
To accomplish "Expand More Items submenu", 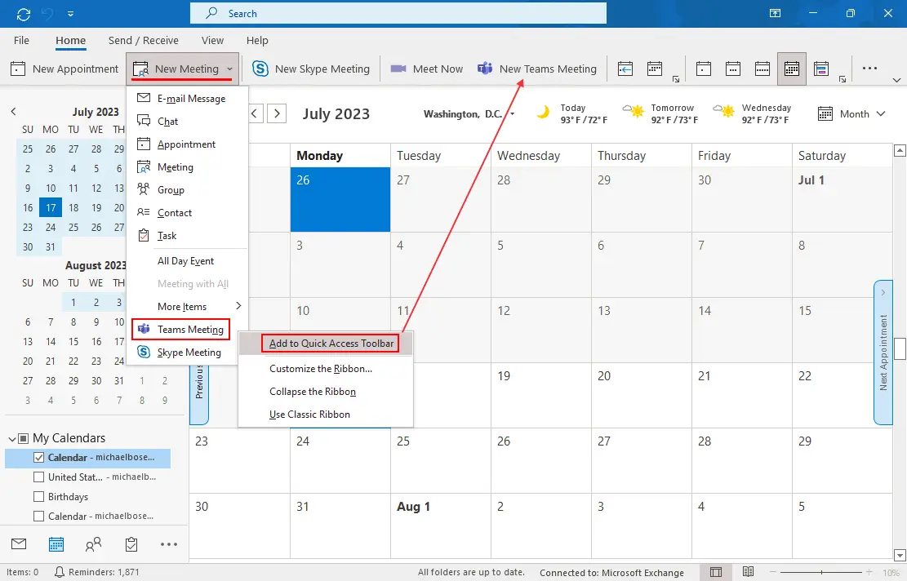I will coord(188,306).
